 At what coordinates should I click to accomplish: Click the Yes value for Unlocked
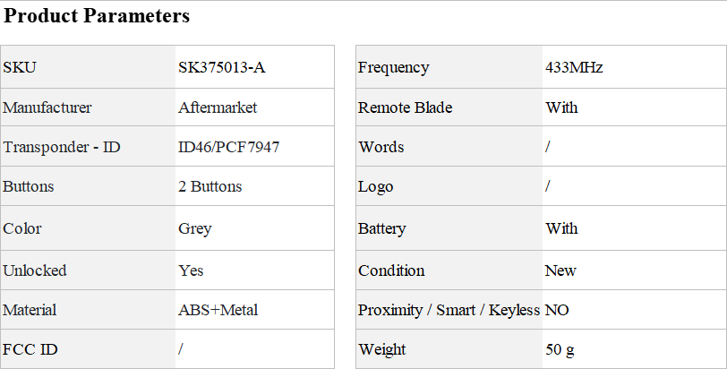[191, 270]
